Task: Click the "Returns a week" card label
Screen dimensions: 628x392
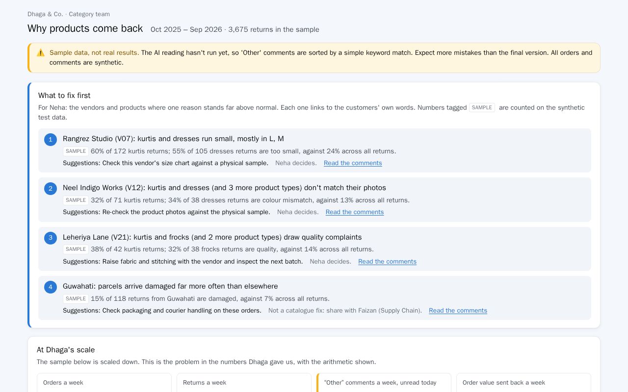Action: coord(205,383)
